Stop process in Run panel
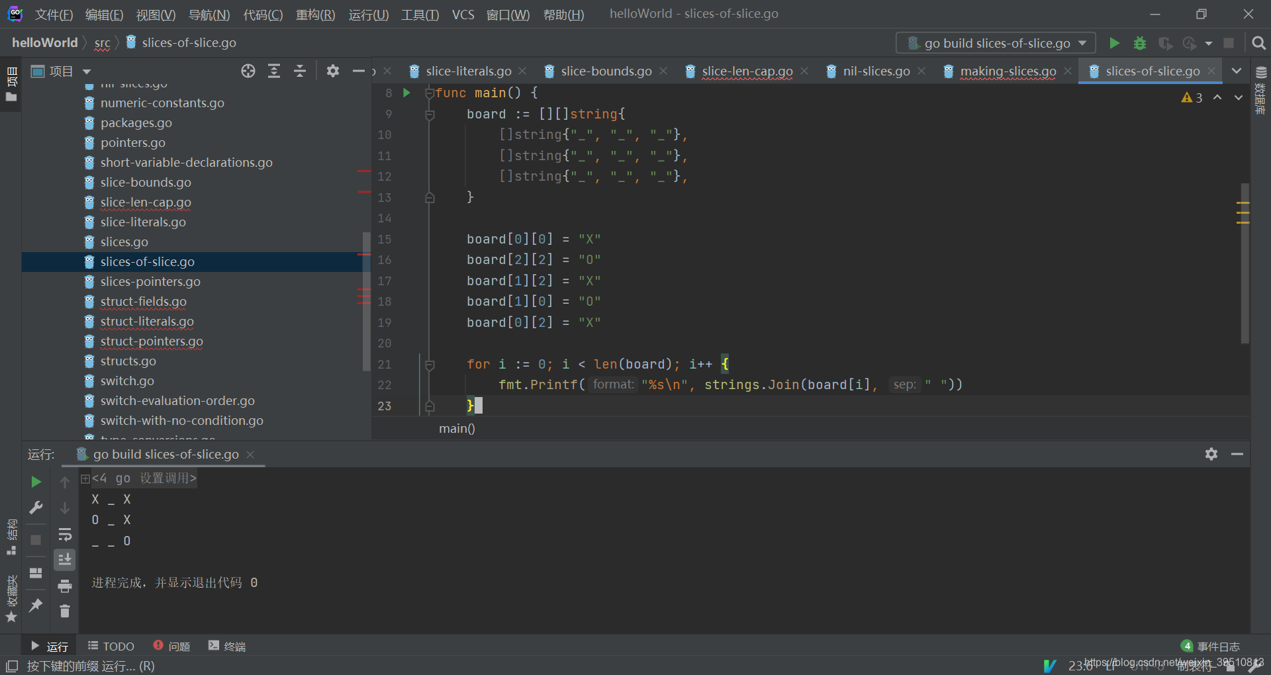The height and width of the screenshot is (675, 1271). point(36,540)
